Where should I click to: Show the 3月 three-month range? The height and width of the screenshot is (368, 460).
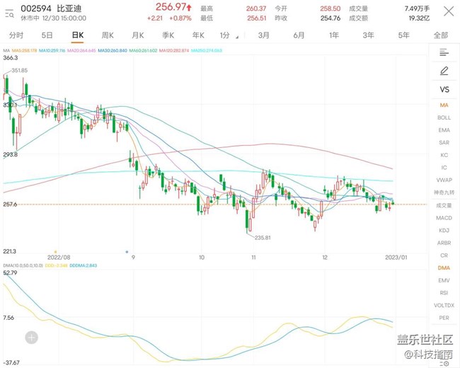[263, 35]
